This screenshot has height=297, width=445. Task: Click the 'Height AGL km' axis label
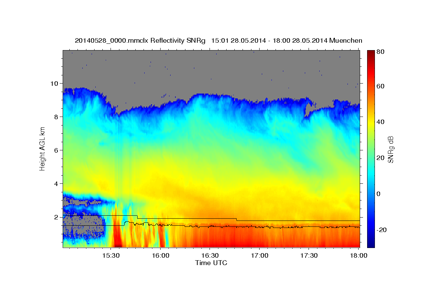[x=43, y=149]
